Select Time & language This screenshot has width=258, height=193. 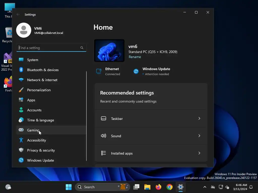(x=51, y=120)
